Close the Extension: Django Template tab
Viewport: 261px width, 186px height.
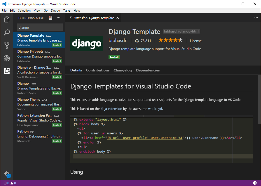pos(118,18)
